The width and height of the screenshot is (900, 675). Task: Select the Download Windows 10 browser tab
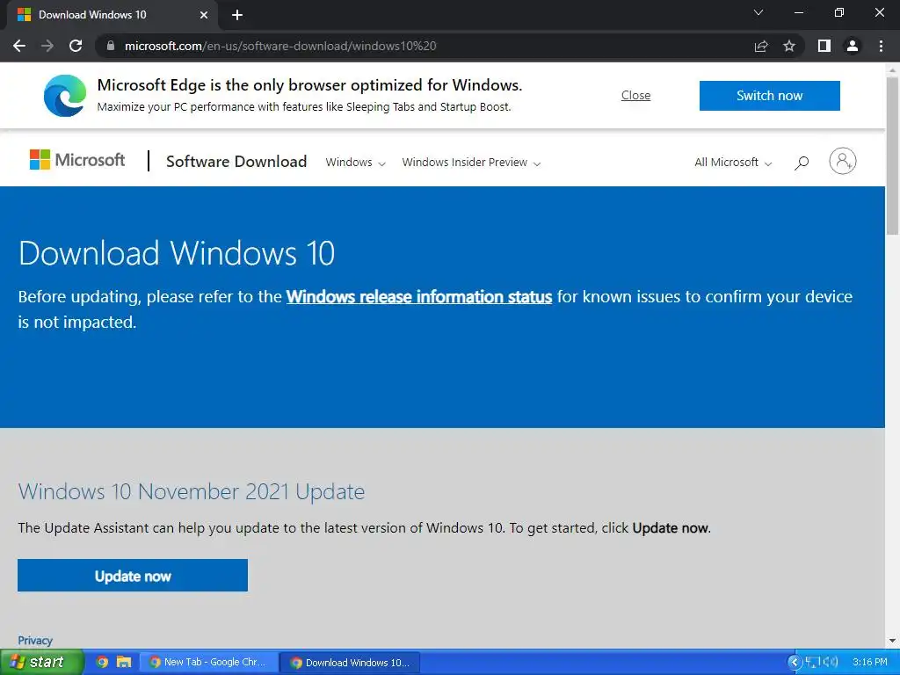pyautogui.click(x=113, y=15)
